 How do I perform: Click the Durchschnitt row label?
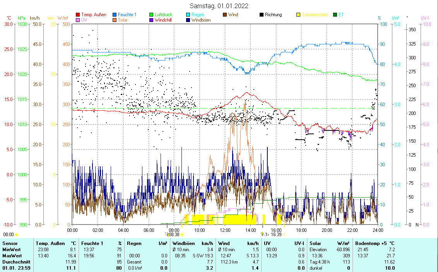click(x=15, y=262)
